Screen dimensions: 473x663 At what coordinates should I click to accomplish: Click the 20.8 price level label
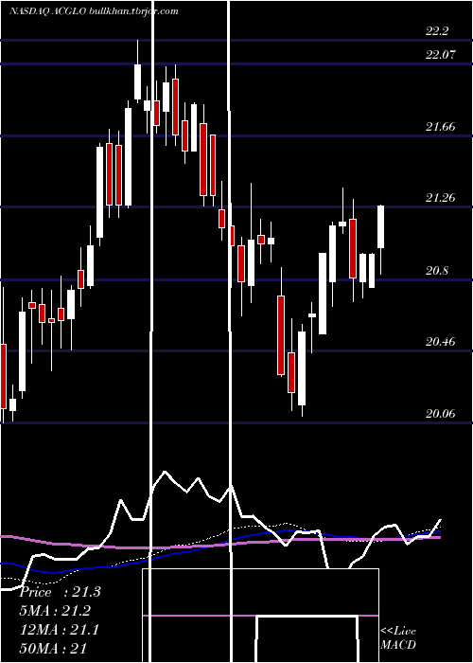(x=437, y=270)
